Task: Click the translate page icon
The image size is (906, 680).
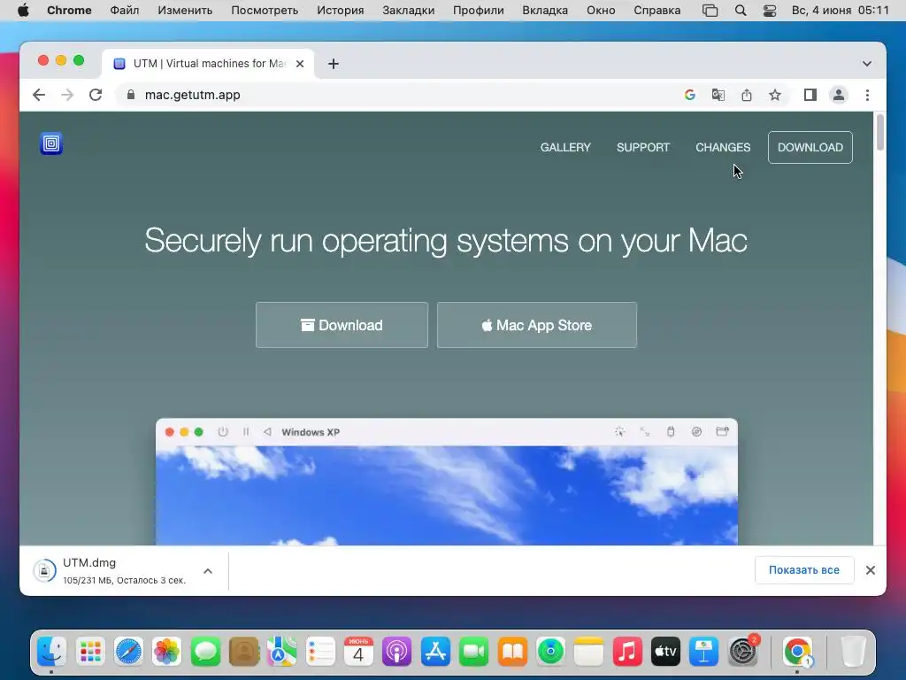Action: (x=718, y=95)
